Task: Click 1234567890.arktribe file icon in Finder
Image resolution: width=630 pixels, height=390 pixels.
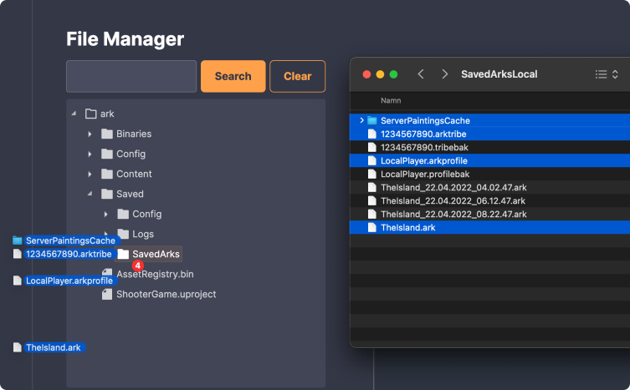Action: click(372, 134)
